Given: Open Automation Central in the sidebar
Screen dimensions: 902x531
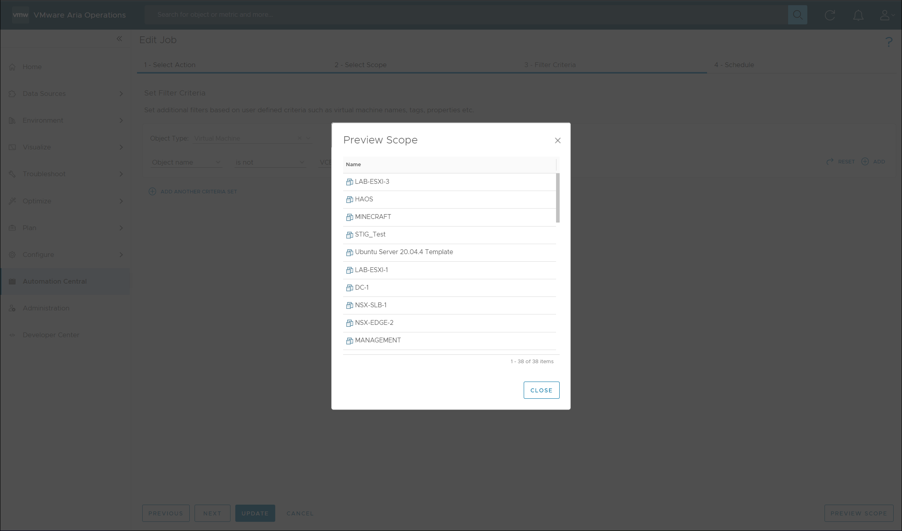Looking at the screenshot, I should pos(55,281).
